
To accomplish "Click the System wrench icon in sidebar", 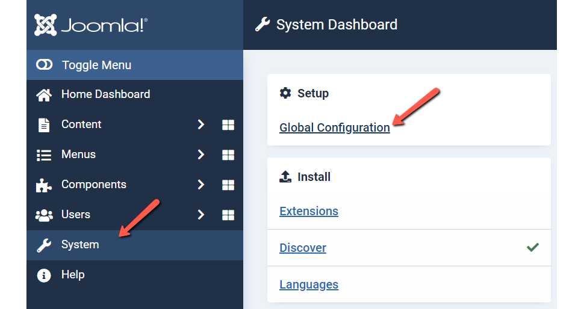I will coord(44,245).
